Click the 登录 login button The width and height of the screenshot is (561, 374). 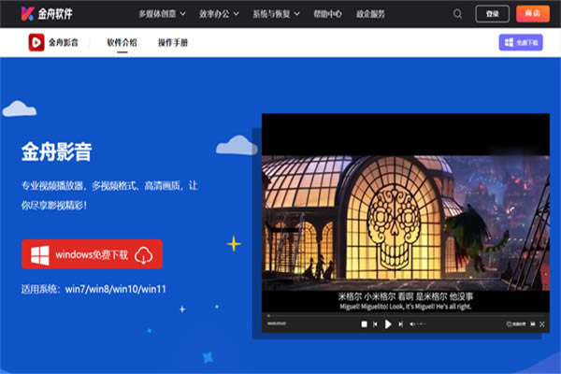(x=493, y=14)
